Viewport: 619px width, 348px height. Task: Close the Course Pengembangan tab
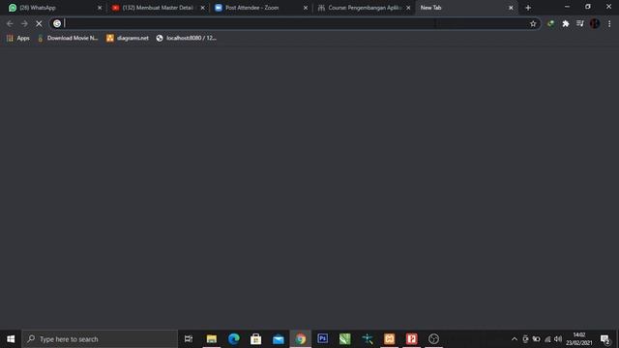pyautogui.click(x=408, y=8)
